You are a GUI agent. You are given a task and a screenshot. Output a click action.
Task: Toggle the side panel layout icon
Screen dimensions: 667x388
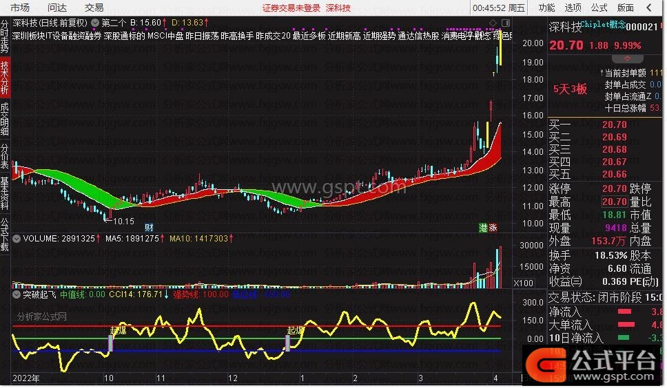pos(506,23)
